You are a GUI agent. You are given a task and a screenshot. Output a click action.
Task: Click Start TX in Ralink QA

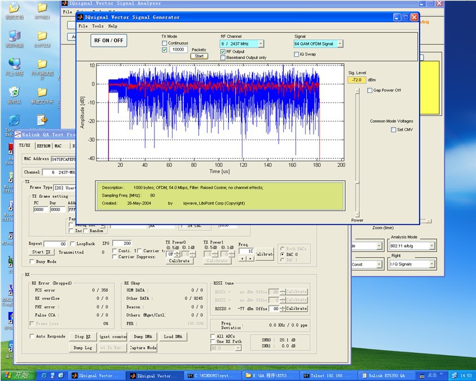click(42, 252)
